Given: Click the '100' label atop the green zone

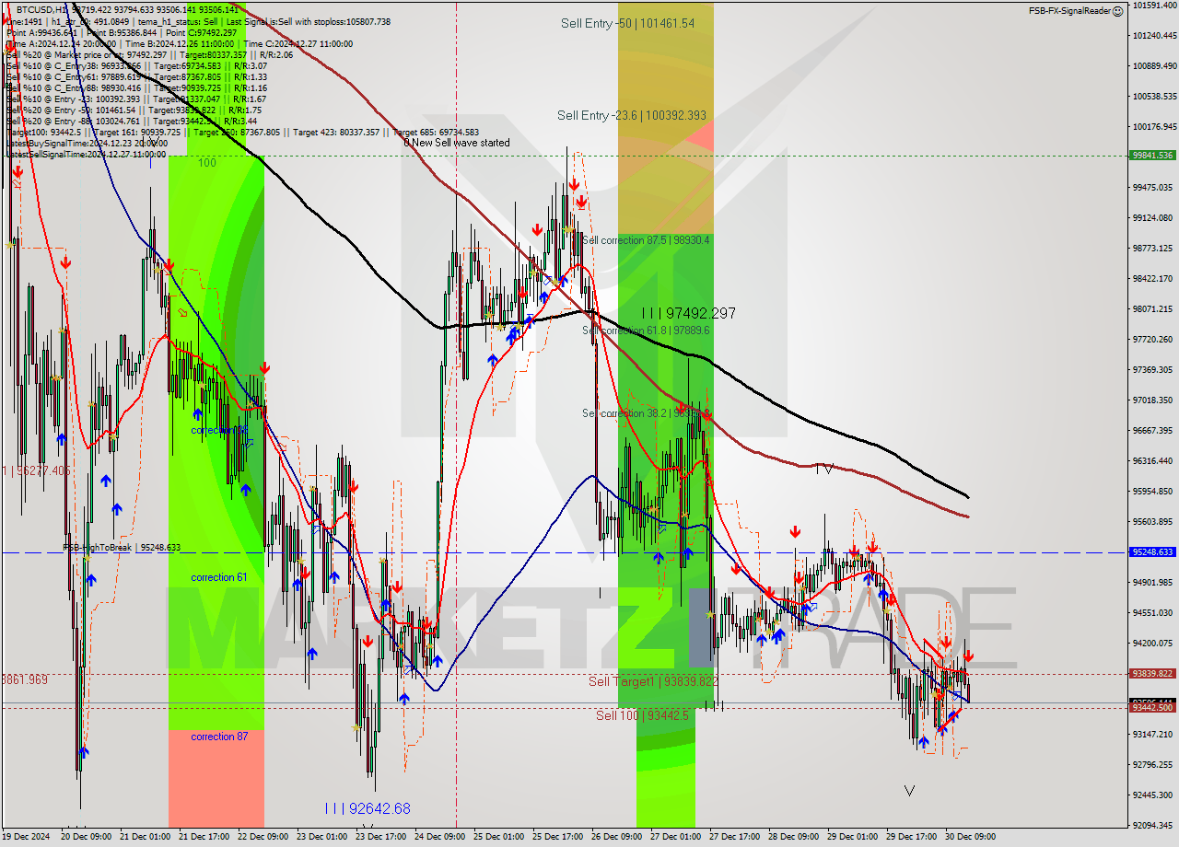Looking at the screenshot, I should (206, 162).
